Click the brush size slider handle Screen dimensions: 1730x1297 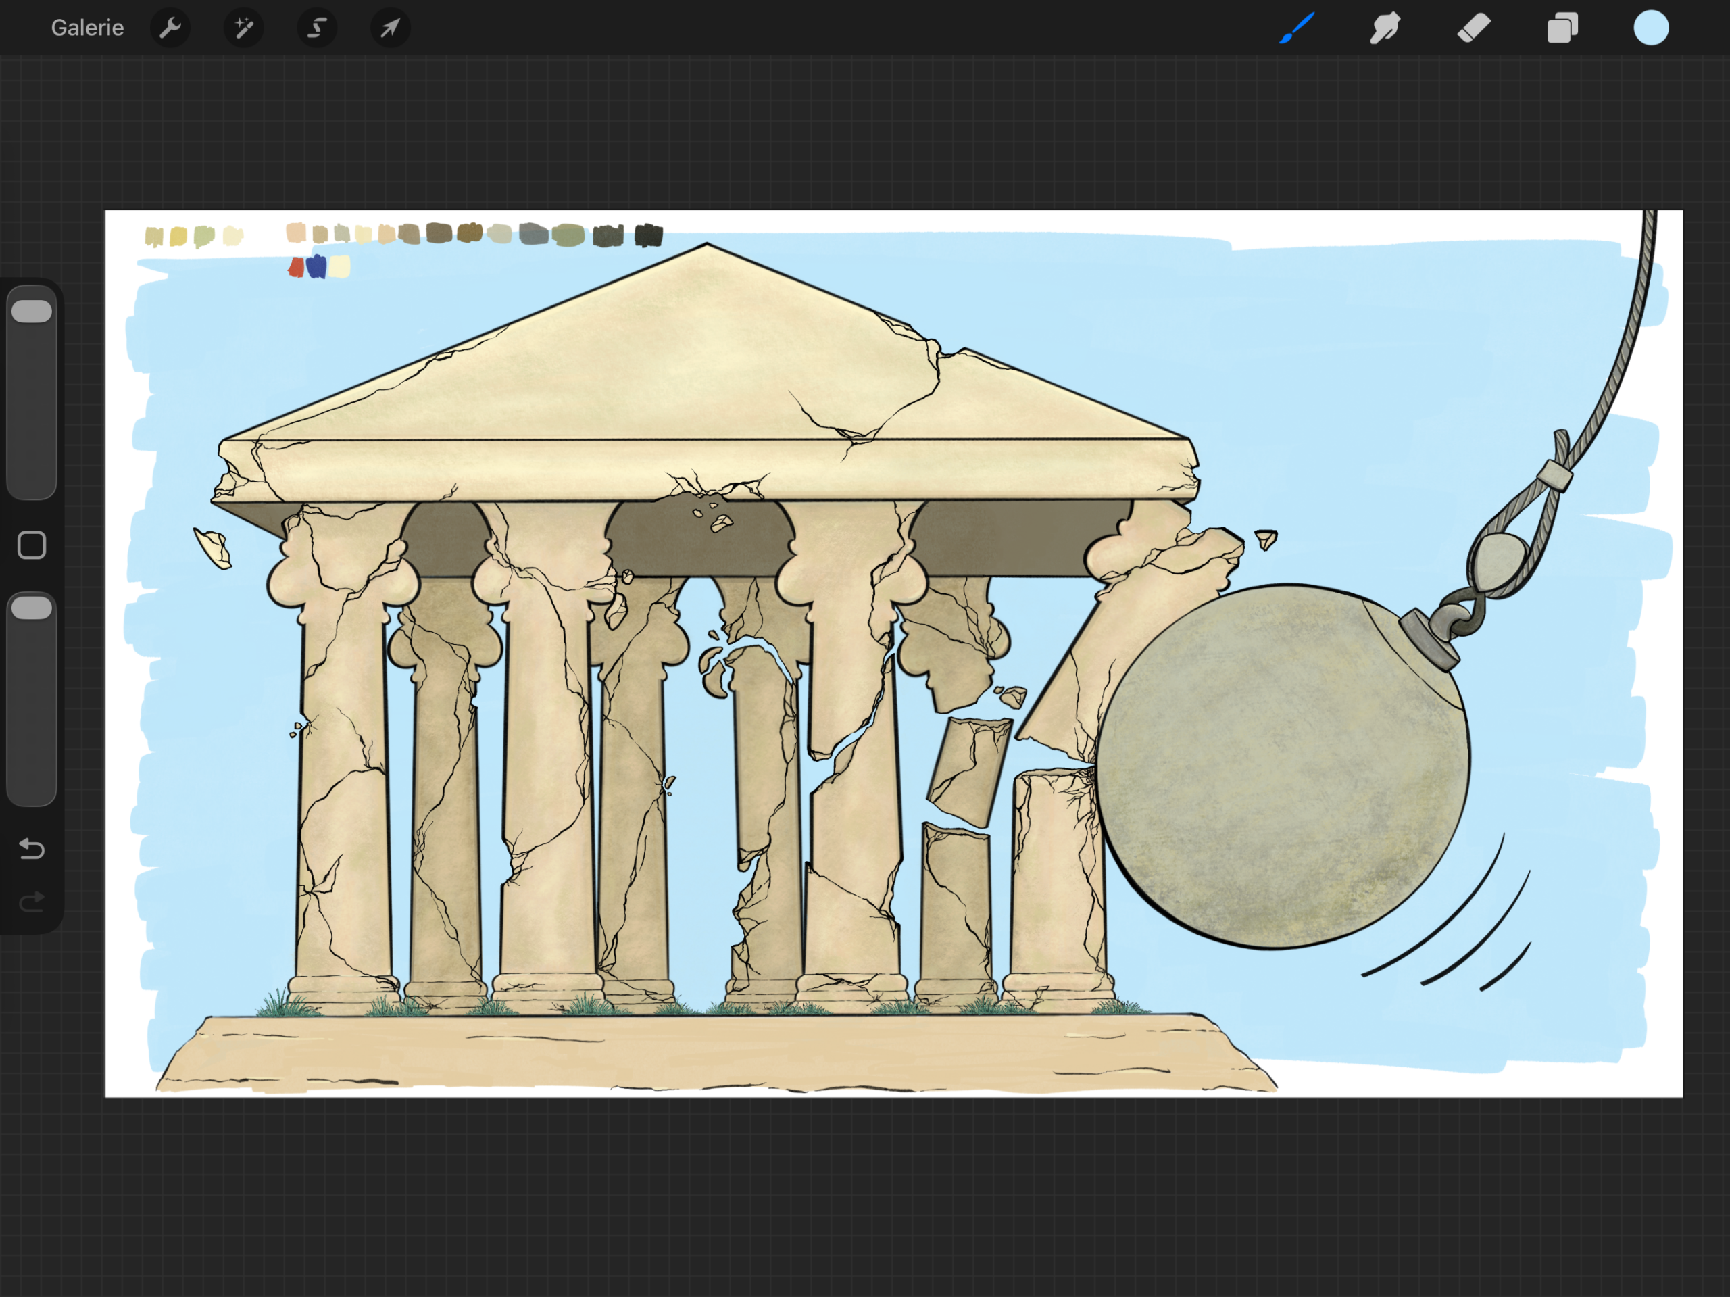pyautogui.click(x=32, y=312)
